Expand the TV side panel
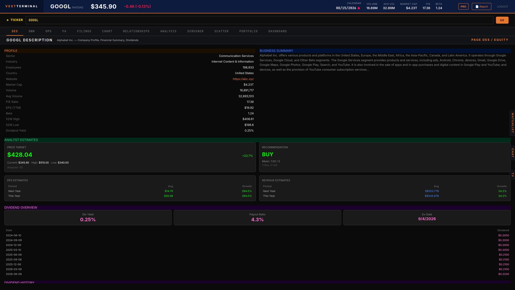Viewport: 515px width, 290px height. 512,175
